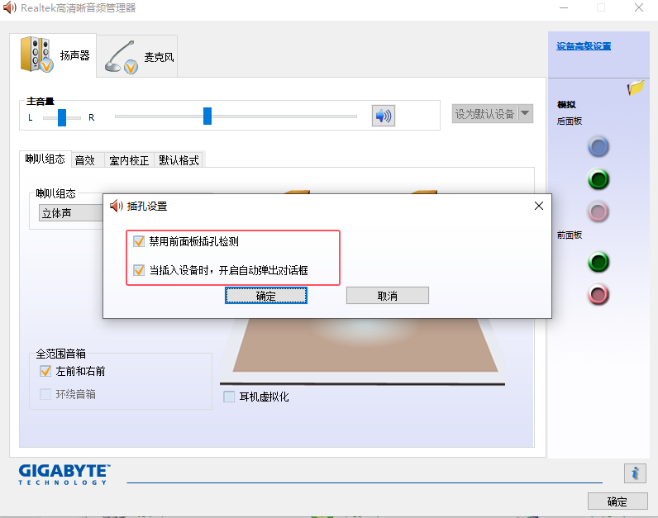
Task: Switch to the 麦克风 device tab
Action: 137,57
